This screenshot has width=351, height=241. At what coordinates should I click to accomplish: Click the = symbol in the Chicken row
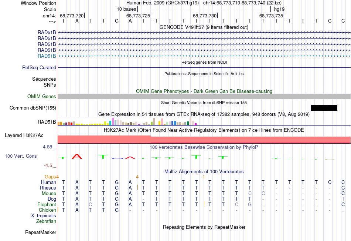tap(343, 210)
